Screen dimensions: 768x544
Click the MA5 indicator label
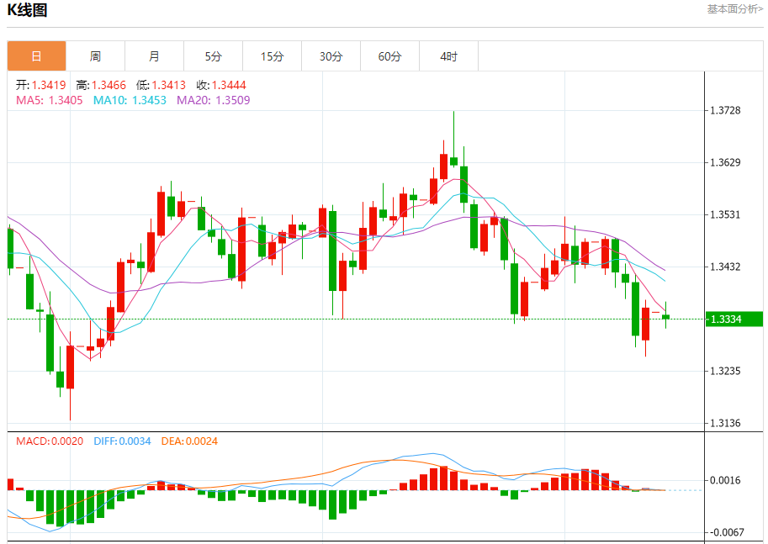[50, 100]
